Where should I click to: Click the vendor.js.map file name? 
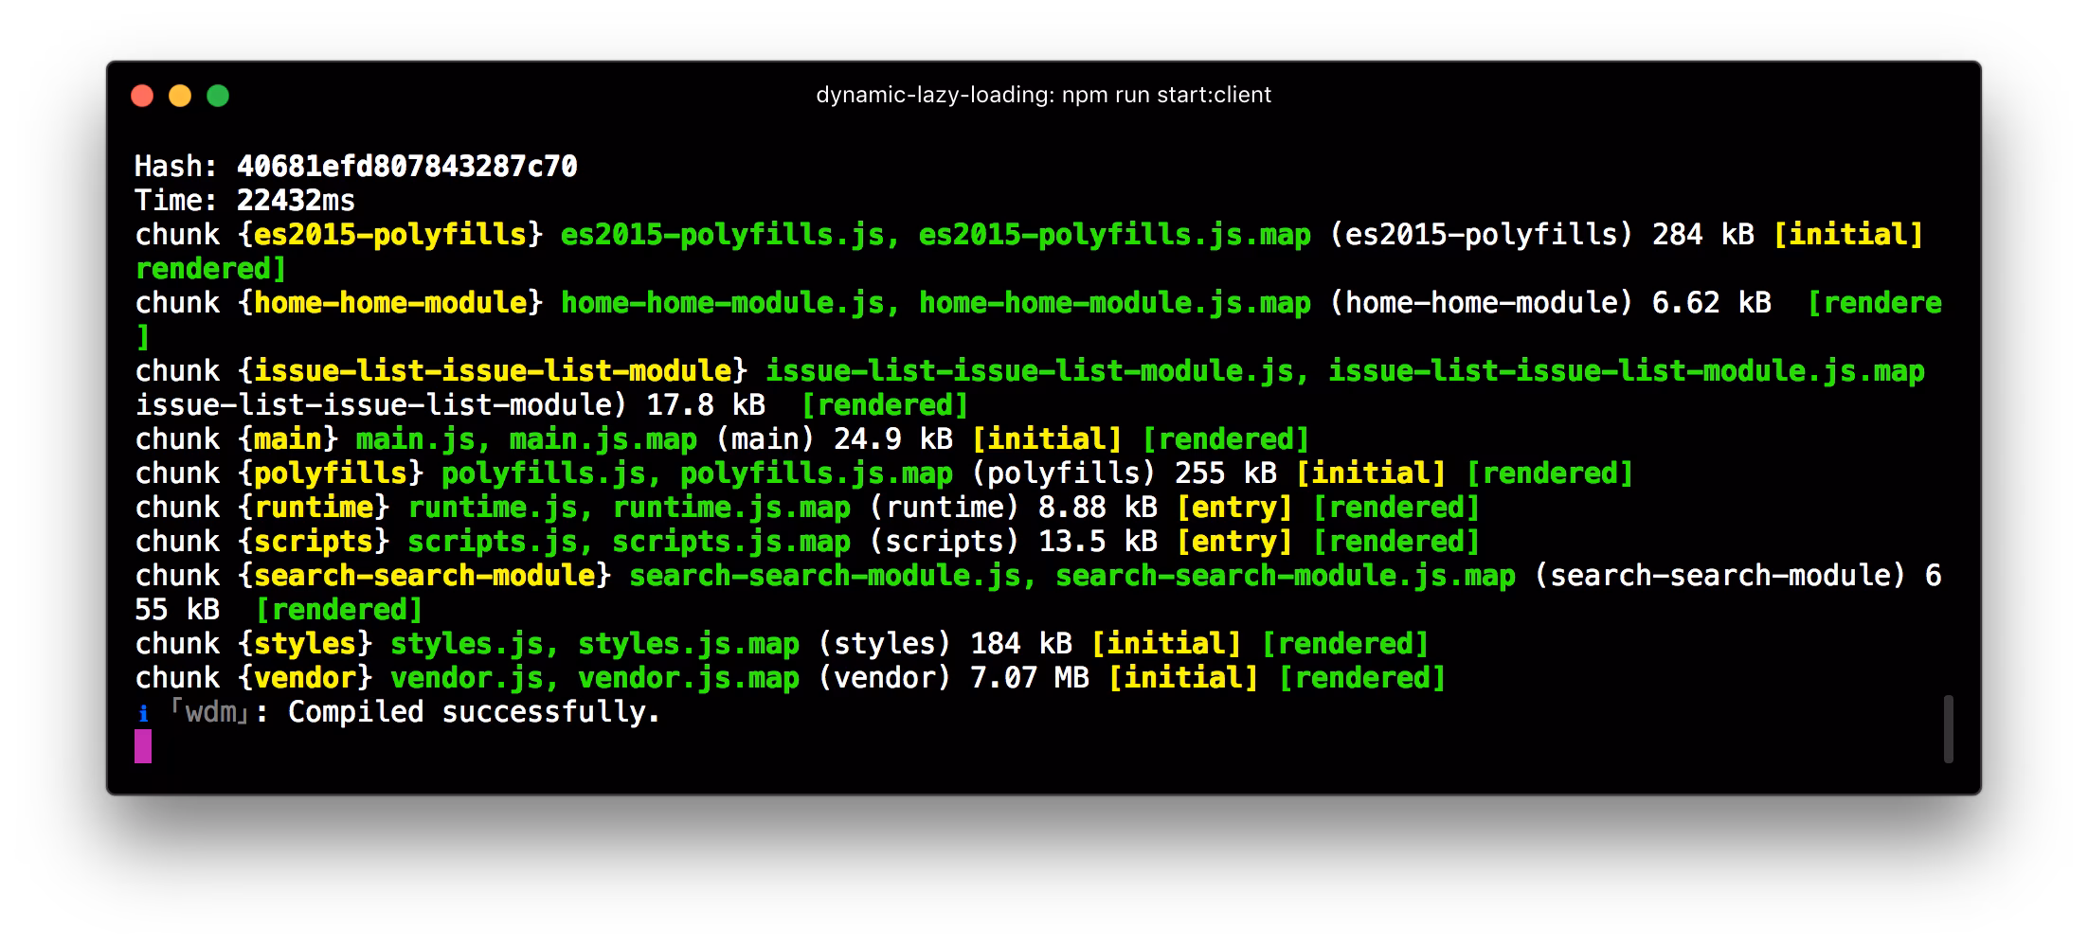tap(689, 678)
